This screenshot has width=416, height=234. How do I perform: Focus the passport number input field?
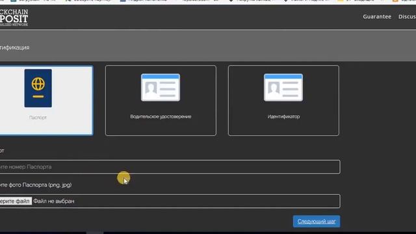[x=170, y=167]
